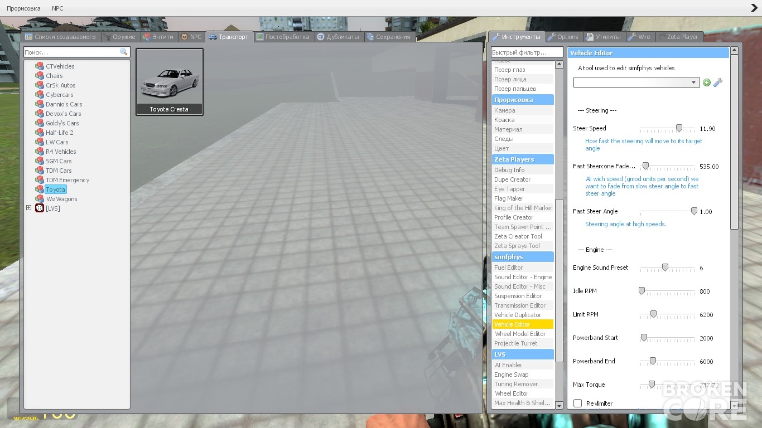762x428 pixels.
Task: Select the Fuel Editor tool
Action: coord(523,267)
